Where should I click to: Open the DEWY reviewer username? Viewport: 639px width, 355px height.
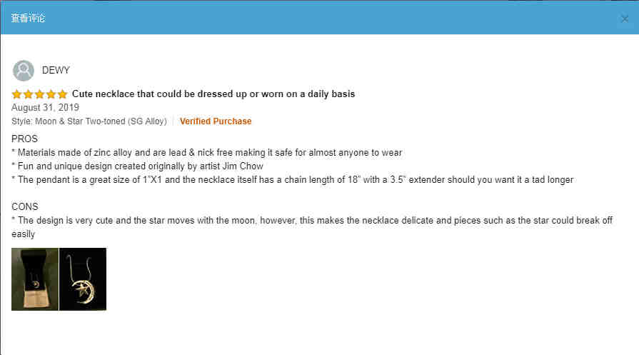[x=56, y=70]
